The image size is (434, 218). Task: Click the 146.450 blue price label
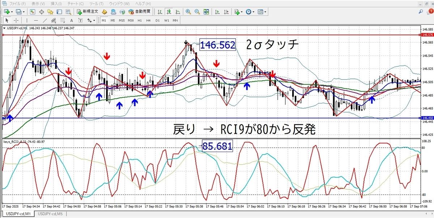pyautogui.click(x=427, y=118)
